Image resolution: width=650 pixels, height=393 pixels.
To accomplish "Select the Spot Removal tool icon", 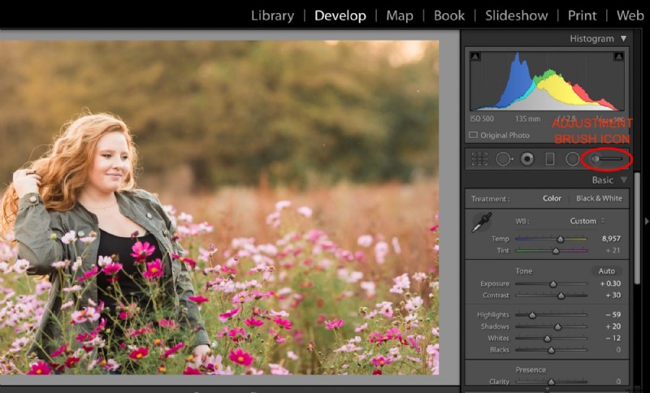I will click(504, 159).
